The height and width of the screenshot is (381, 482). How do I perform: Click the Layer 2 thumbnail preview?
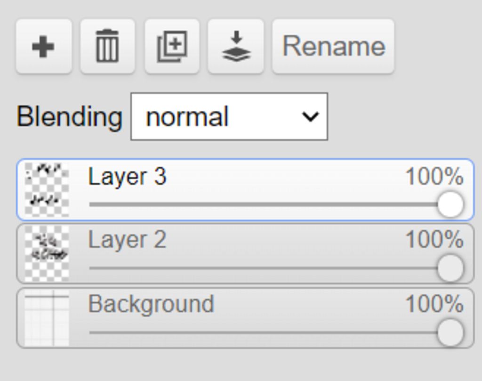pyautogui.click(x=47, y=253)
